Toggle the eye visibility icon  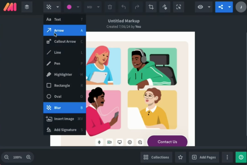[x=200, y=7]
